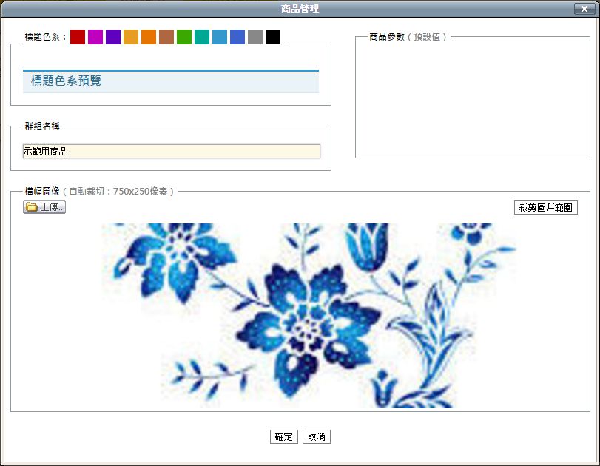
Task: Choose the brown color swatch
Action: [x=166, y=37]
